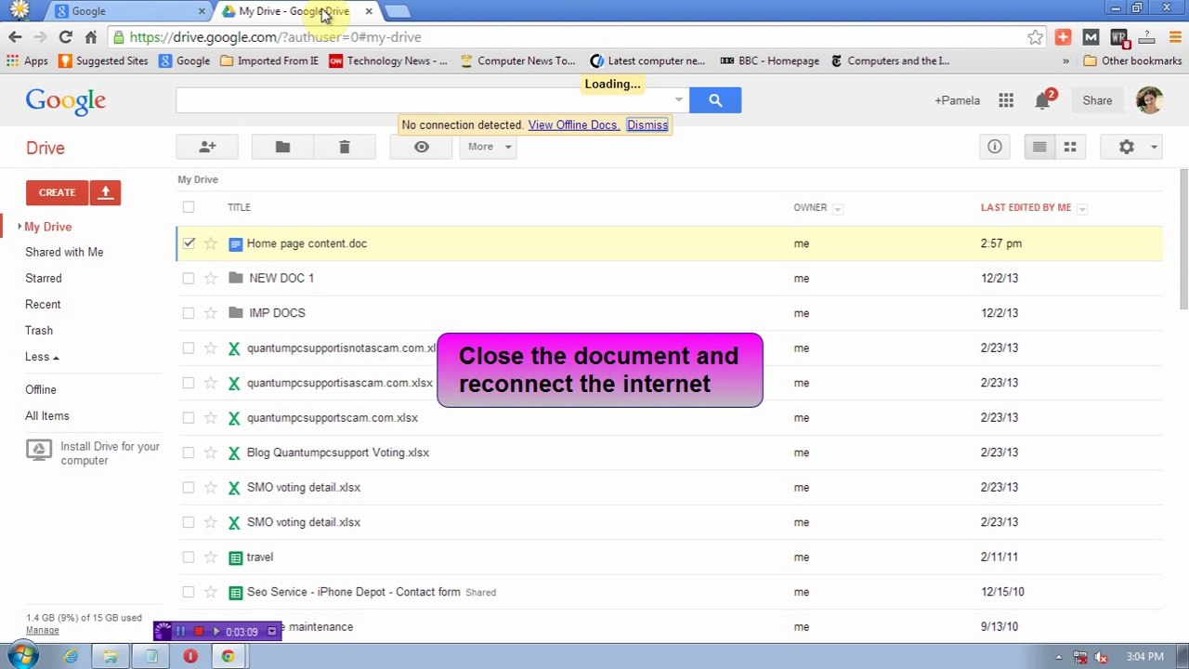1189x669 pixels.
Task: Open the dropdown arrow beside settings gear
Action: (1154, 147)
